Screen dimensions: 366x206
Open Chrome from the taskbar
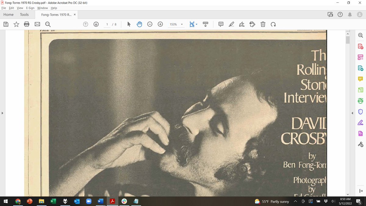point(18,201)
